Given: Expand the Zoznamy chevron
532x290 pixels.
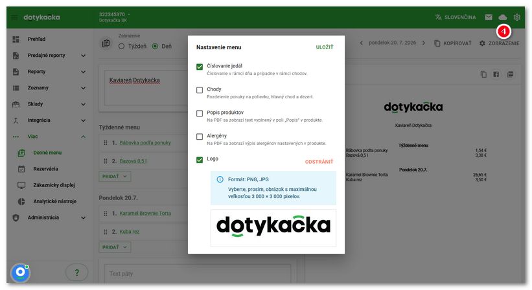Looking at the screenshot, I should (x=83, y=88).
